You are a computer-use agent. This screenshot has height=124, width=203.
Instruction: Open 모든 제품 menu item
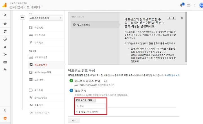(x=46, y=80)
